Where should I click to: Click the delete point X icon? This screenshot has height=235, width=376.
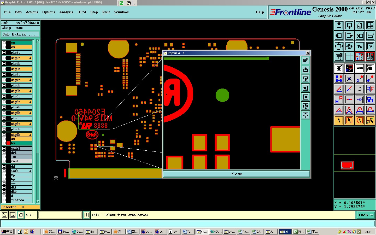tap(349, 79)
